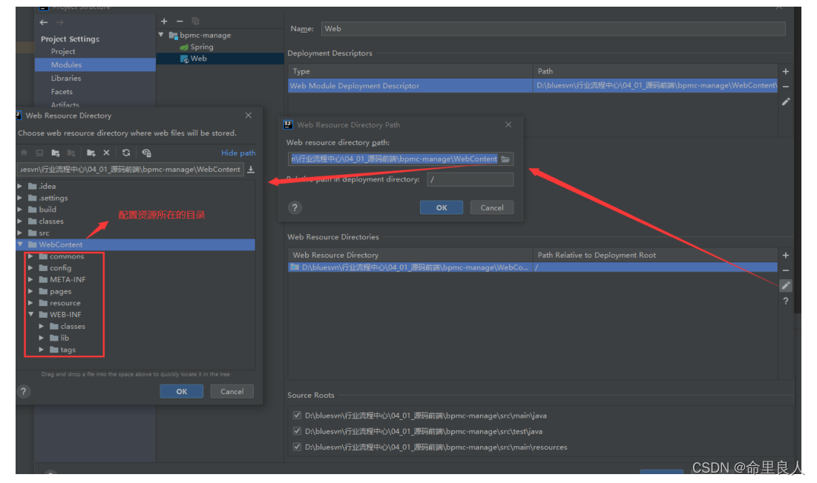Select Web Module Deployment Descriptor row
The height and width of the screenshot is (483, 817).
point(533,86)
